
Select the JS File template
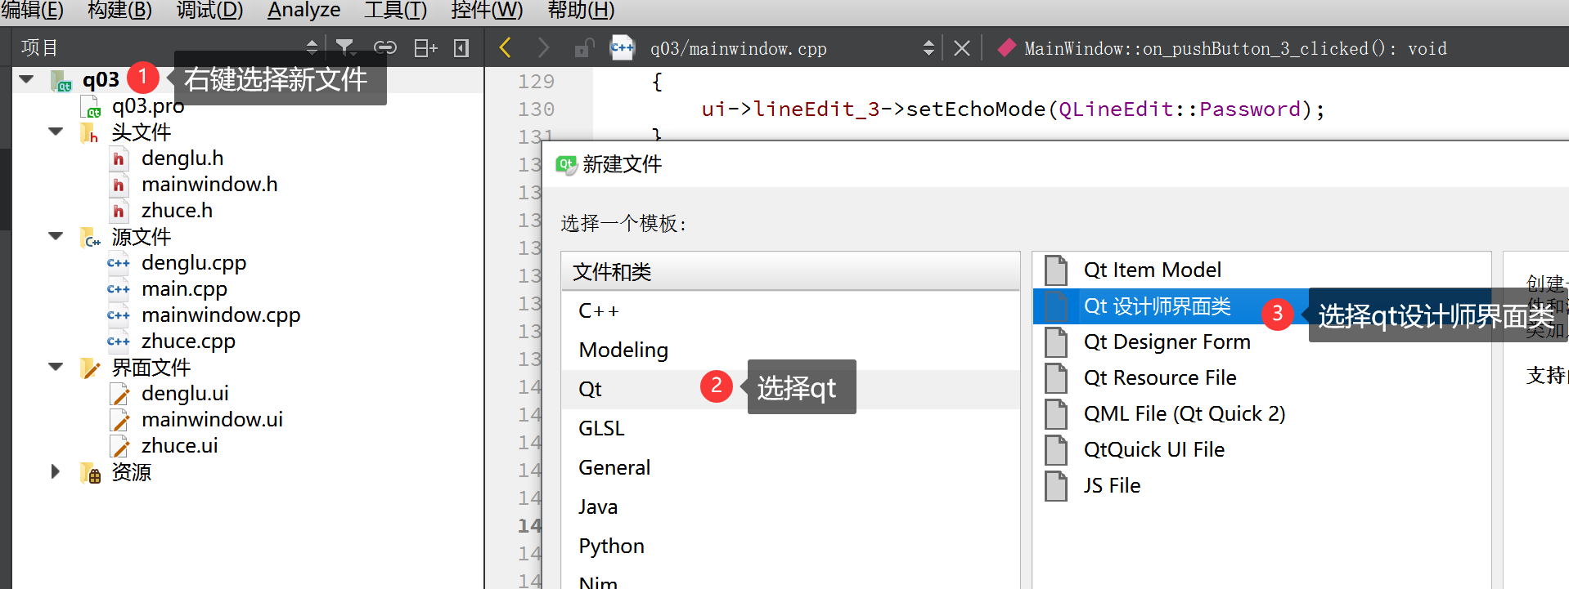pos(1261,485)
